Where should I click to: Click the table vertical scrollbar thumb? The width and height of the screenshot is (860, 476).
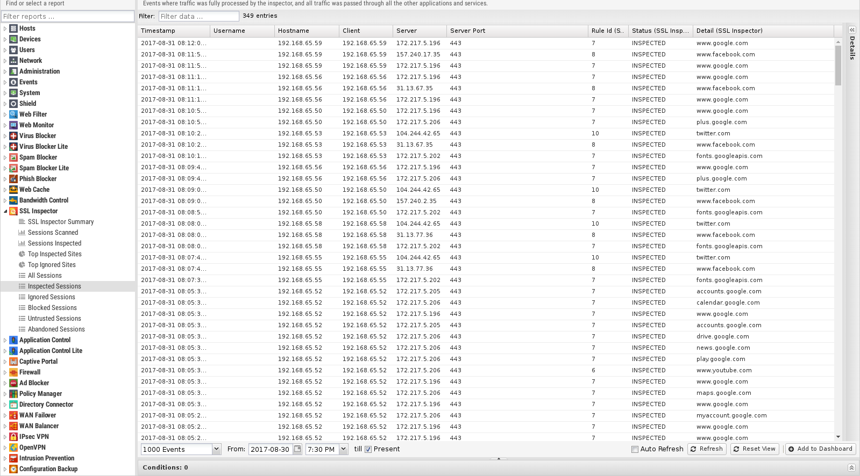click(x=838, y=65)
